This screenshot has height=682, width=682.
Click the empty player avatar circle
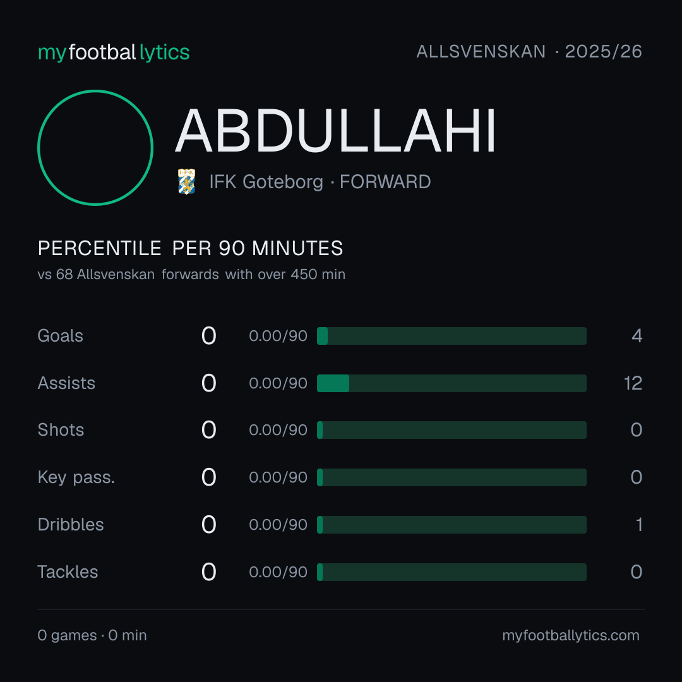click(x=95, y=147)
